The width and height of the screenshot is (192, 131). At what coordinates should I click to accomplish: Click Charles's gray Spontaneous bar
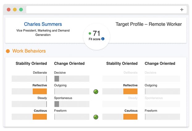tap(57, 104)
